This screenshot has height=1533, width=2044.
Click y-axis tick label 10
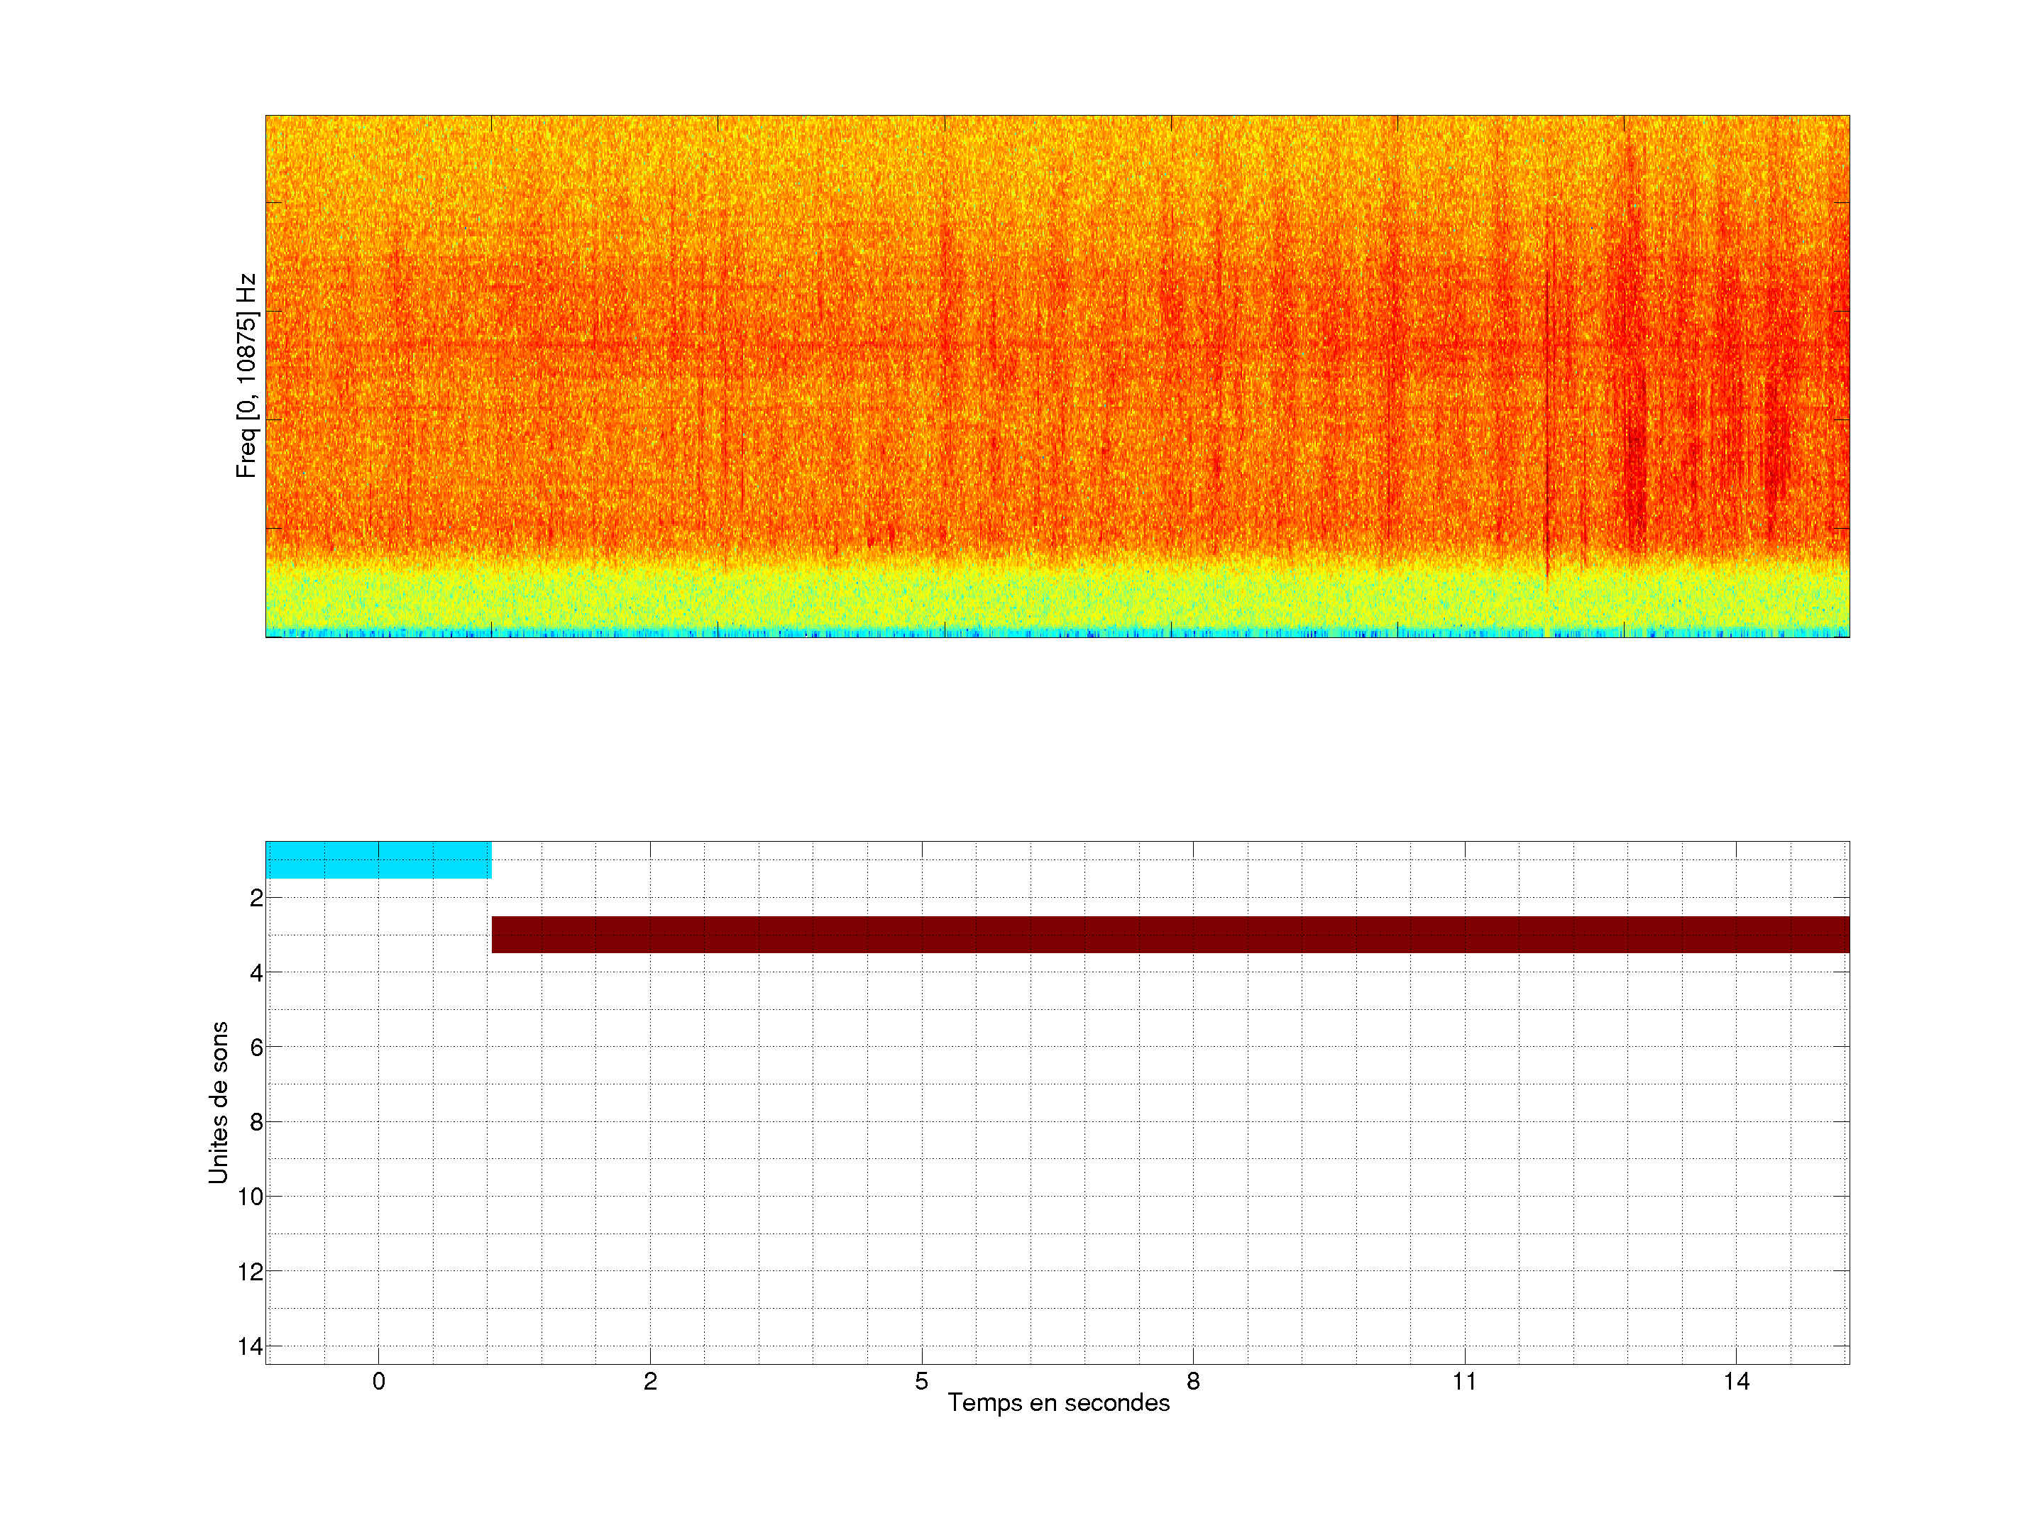pyautogui.click(x=251, y=1197)
